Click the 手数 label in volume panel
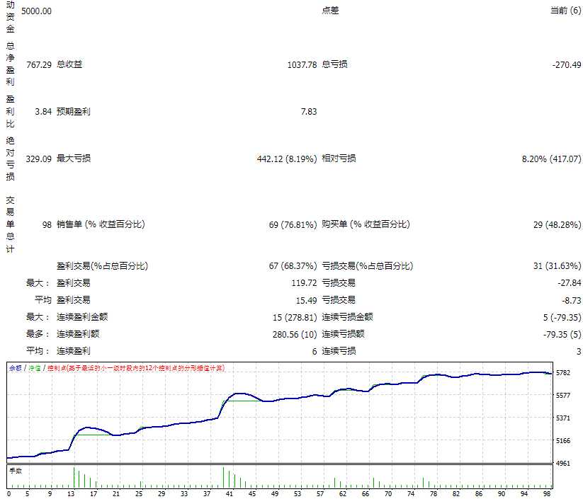583x499 pixels. pos(15,470)
